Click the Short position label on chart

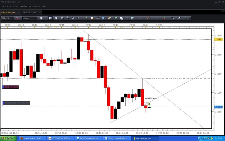pyautogui.click(x=16, y=103)
